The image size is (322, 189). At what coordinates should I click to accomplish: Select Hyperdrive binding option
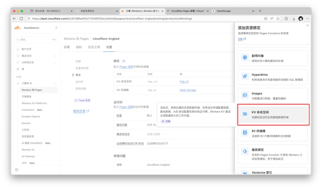click(x=273, y=77)
